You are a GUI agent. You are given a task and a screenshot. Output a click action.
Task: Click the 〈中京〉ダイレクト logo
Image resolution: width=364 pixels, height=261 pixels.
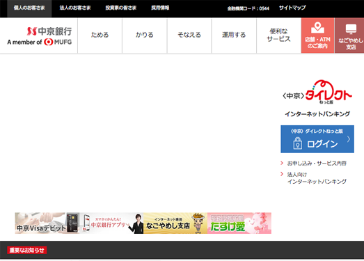pyautogui.click(x=317, y=92)
